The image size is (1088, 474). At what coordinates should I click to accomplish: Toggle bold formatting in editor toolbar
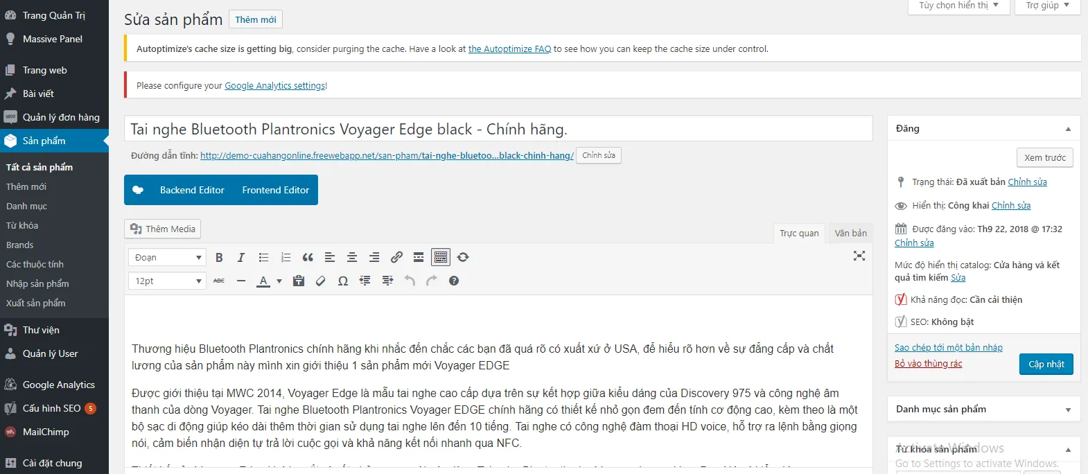(x=219, y=257)
